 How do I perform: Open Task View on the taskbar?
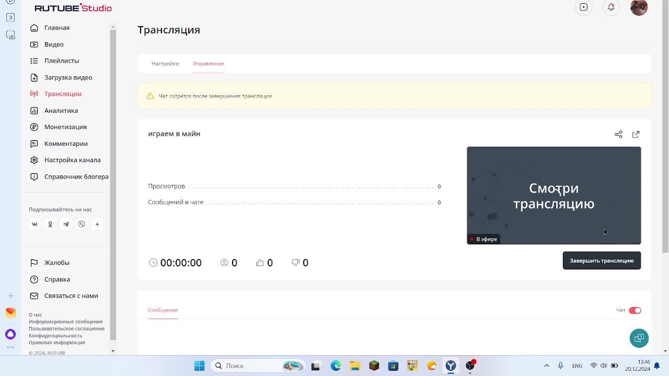point(315,366)
